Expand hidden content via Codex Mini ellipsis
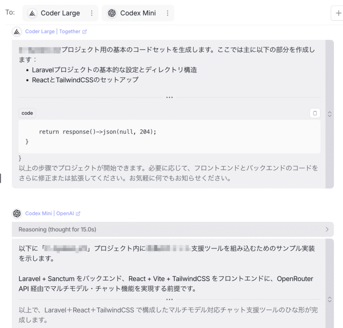 pyautogui.click(x=169, y=299)
